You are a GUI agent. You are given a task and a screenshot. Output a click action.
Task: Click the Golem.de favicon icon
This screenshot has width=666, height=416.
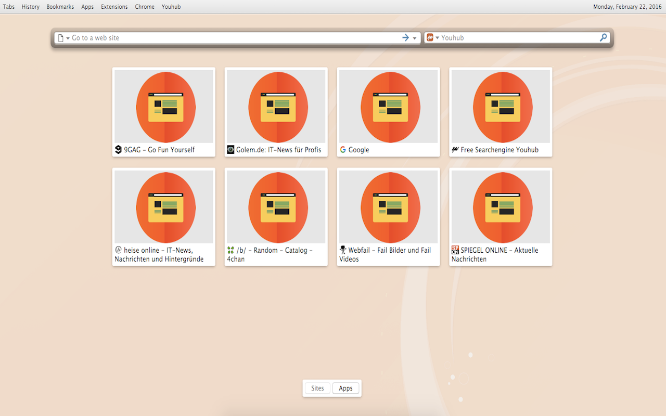click(x=230, y=150)
